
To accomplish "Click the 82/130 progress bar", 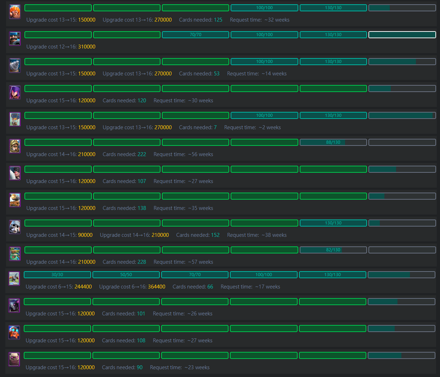I will (x=333, y=250).
